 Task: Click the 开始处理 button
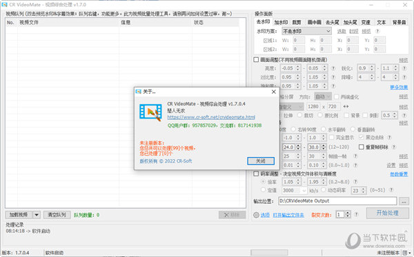[x=387, y=213]
